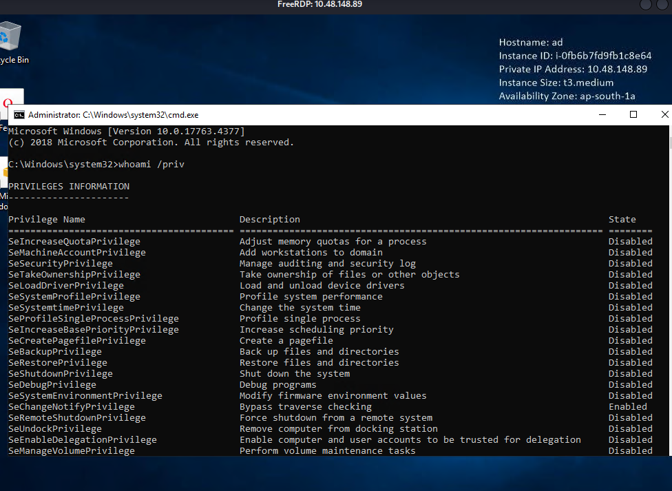Click 'Load and unload device drivers' description

[x=322, y=286]
